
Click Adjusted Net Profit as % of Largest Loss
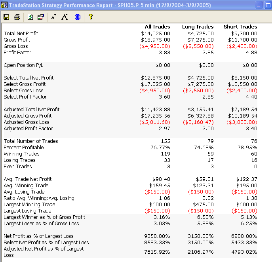(44, 252)
